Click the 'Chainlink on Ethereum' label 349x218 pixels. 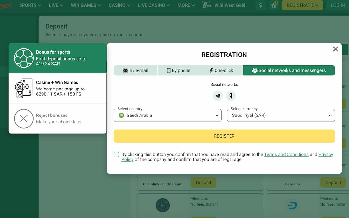[x=162, y=184]
